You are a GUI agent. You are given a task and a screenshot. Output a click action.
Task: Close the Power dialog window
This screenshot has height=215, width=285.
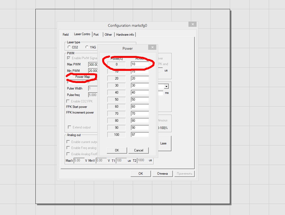(152, 47)
